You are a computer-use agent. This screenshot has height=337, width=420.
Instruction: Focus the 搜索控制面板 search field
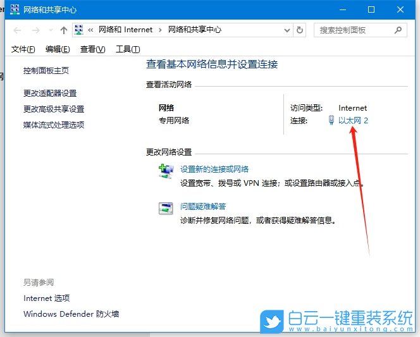point(361,30)
